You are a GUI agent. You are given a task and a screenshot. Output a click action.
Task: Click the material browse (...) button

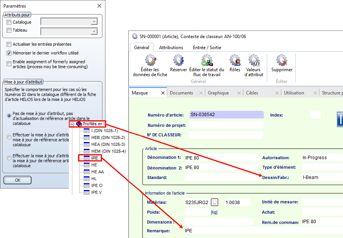[x=214, y=202]
